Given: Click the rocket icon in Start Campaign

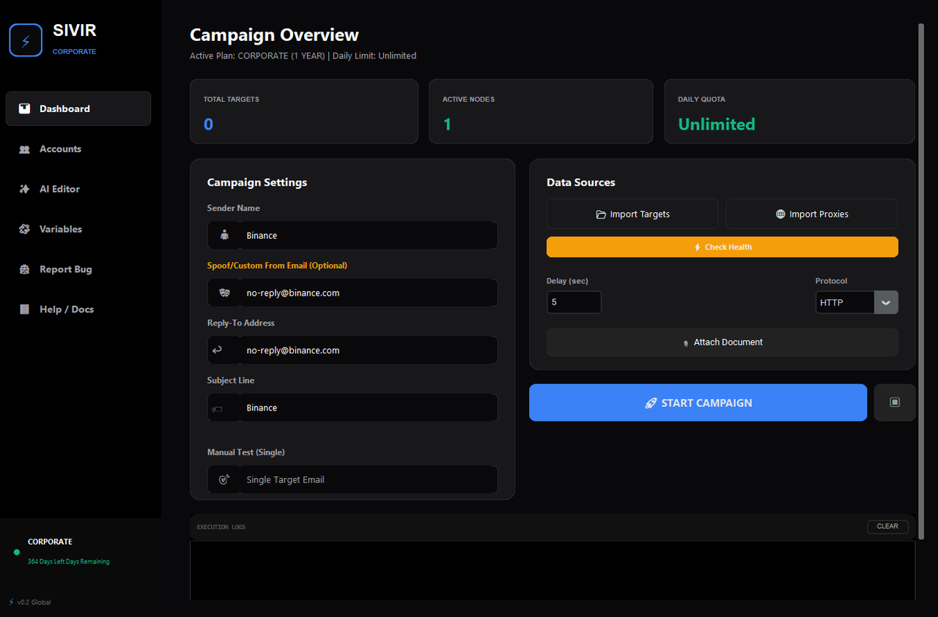Looking at the screenshot, I should 651,403.
